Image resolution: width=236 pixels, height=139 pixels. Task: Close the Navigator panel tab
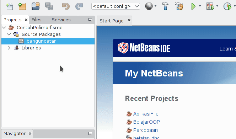click(x=30, y=134)
